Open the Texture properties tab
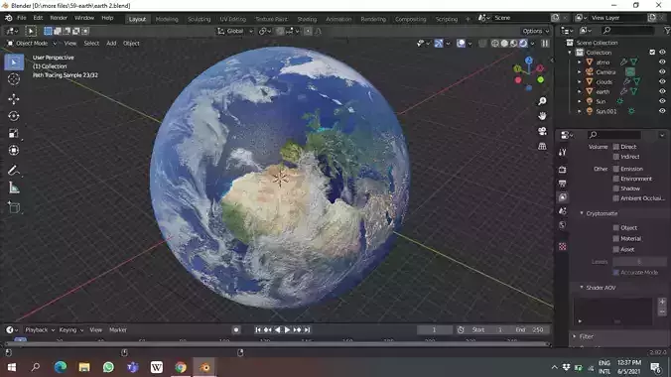The height and width of the screenshot is (377, 671). (x=562, y=246)
